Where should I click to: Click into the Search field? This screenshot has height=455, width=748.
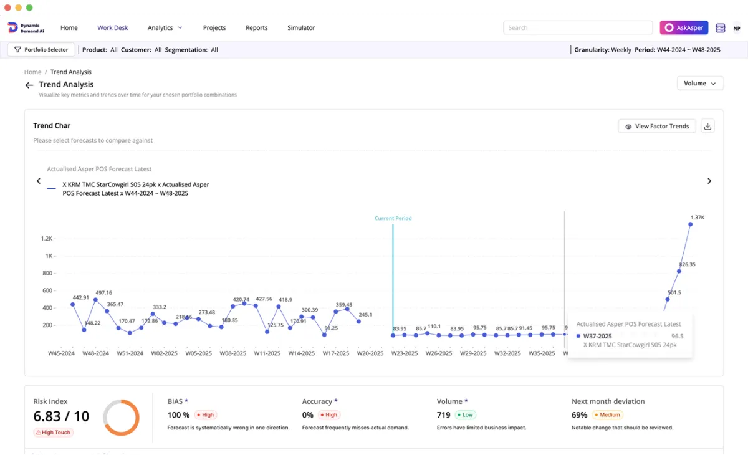[578, 27]
